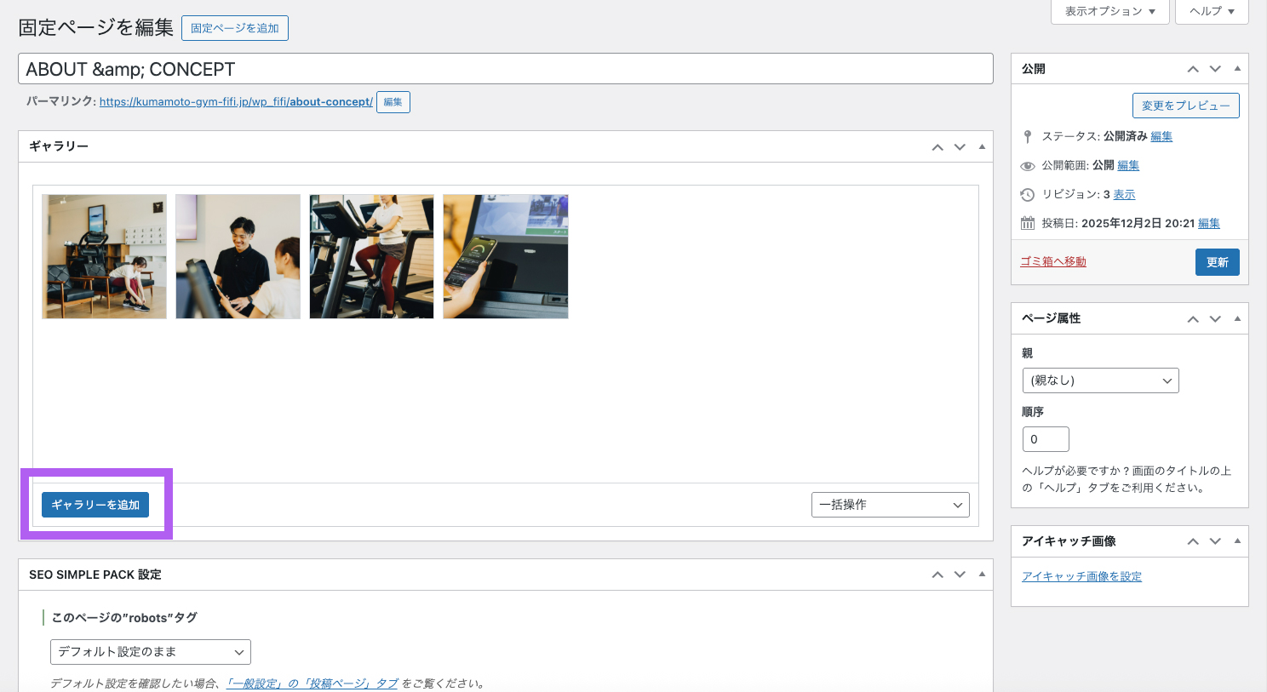
Task: Move the 公開 panel up
Action: pyautogui.click(x=1193, y=69)
